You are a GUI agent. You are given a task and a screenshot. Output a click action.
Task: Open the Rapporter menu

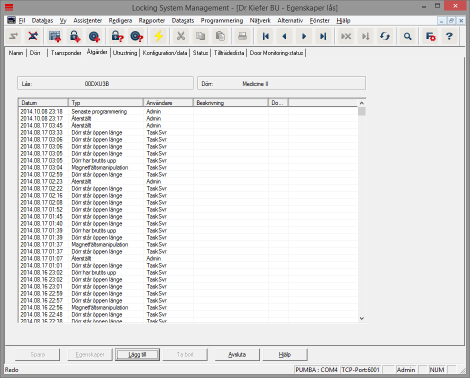click(x=152, y=20)
